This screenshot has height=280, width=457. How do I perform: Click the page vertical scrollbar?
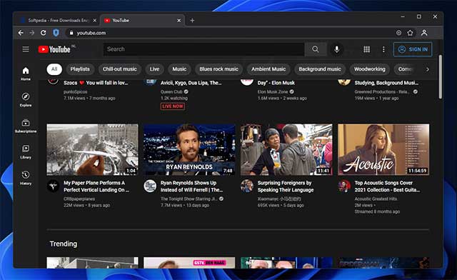[x=440, y=77]
